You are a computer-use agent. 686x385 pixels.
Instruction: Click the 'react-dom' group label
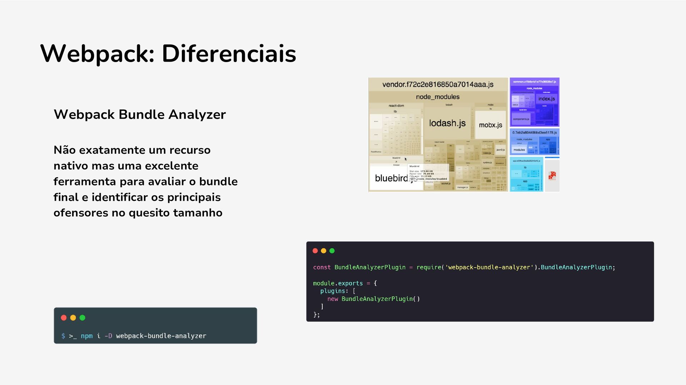[396, 106]
